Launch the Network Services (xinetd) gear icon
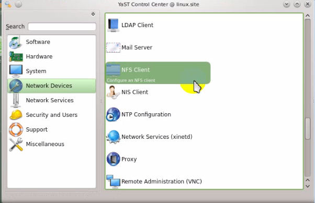 click(113, 137)
